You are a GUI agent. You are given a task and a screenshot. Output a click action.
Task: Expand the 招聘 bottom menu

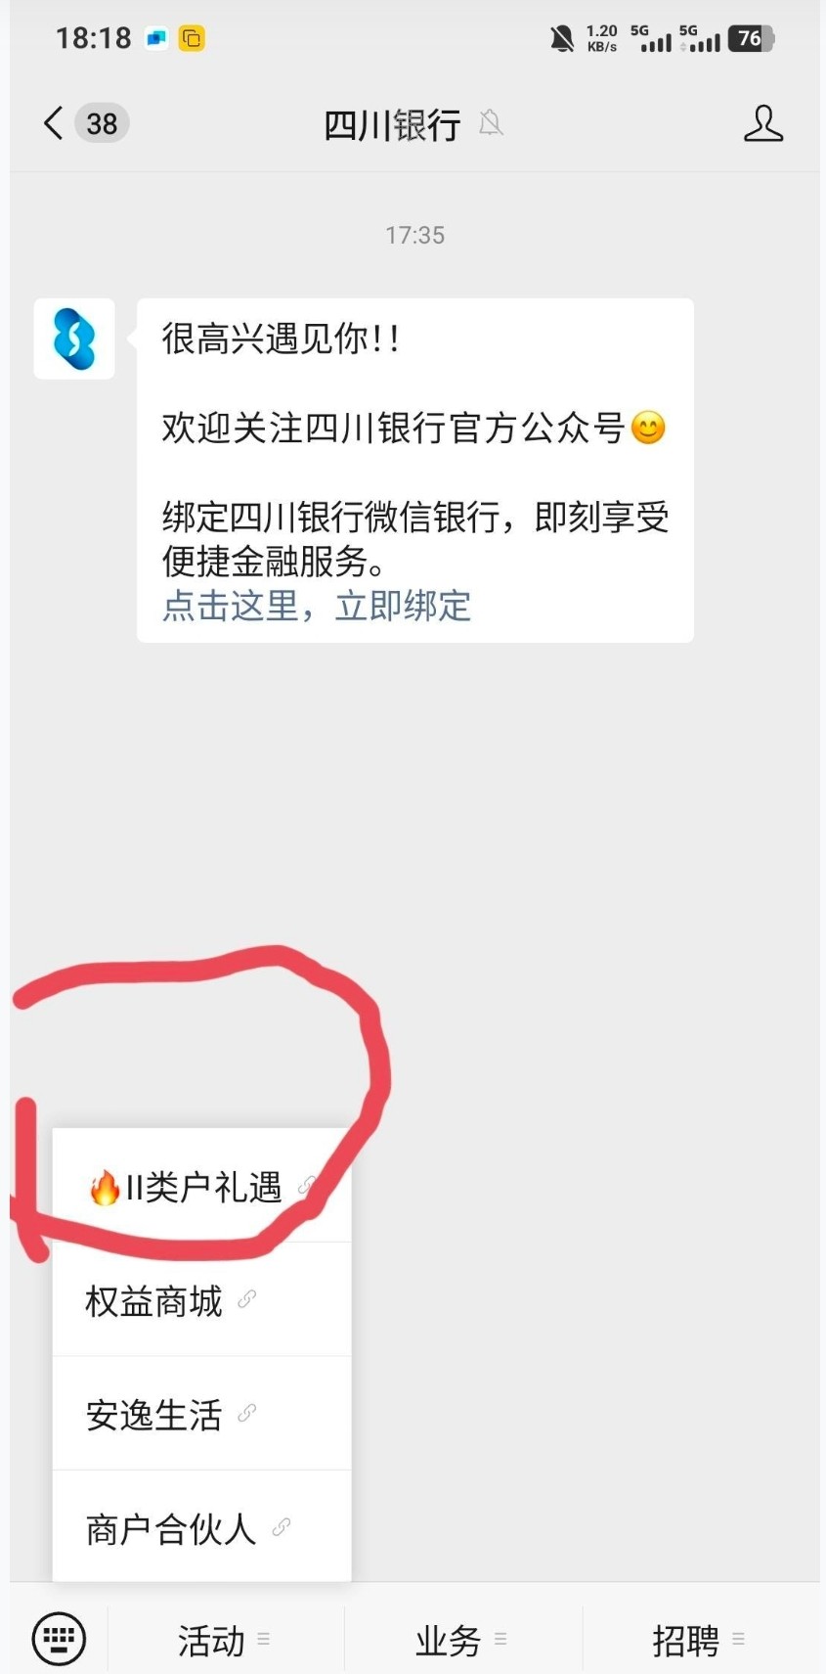[x=700, y=1640]
